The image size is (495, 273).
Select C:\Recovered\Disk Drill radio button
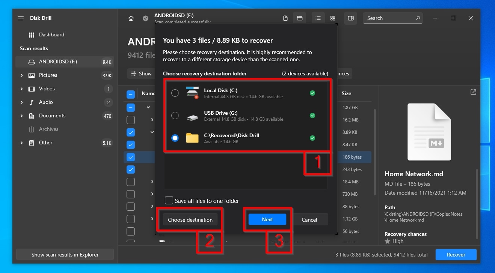tap(175, 138)
